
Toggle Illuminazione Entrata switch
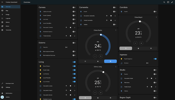click(x=74, y=51)
